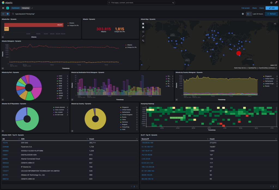279x190 pixels.
Task: Click the Last 24 hours time range
Action: pyautogui.click(x=258, y=14)
